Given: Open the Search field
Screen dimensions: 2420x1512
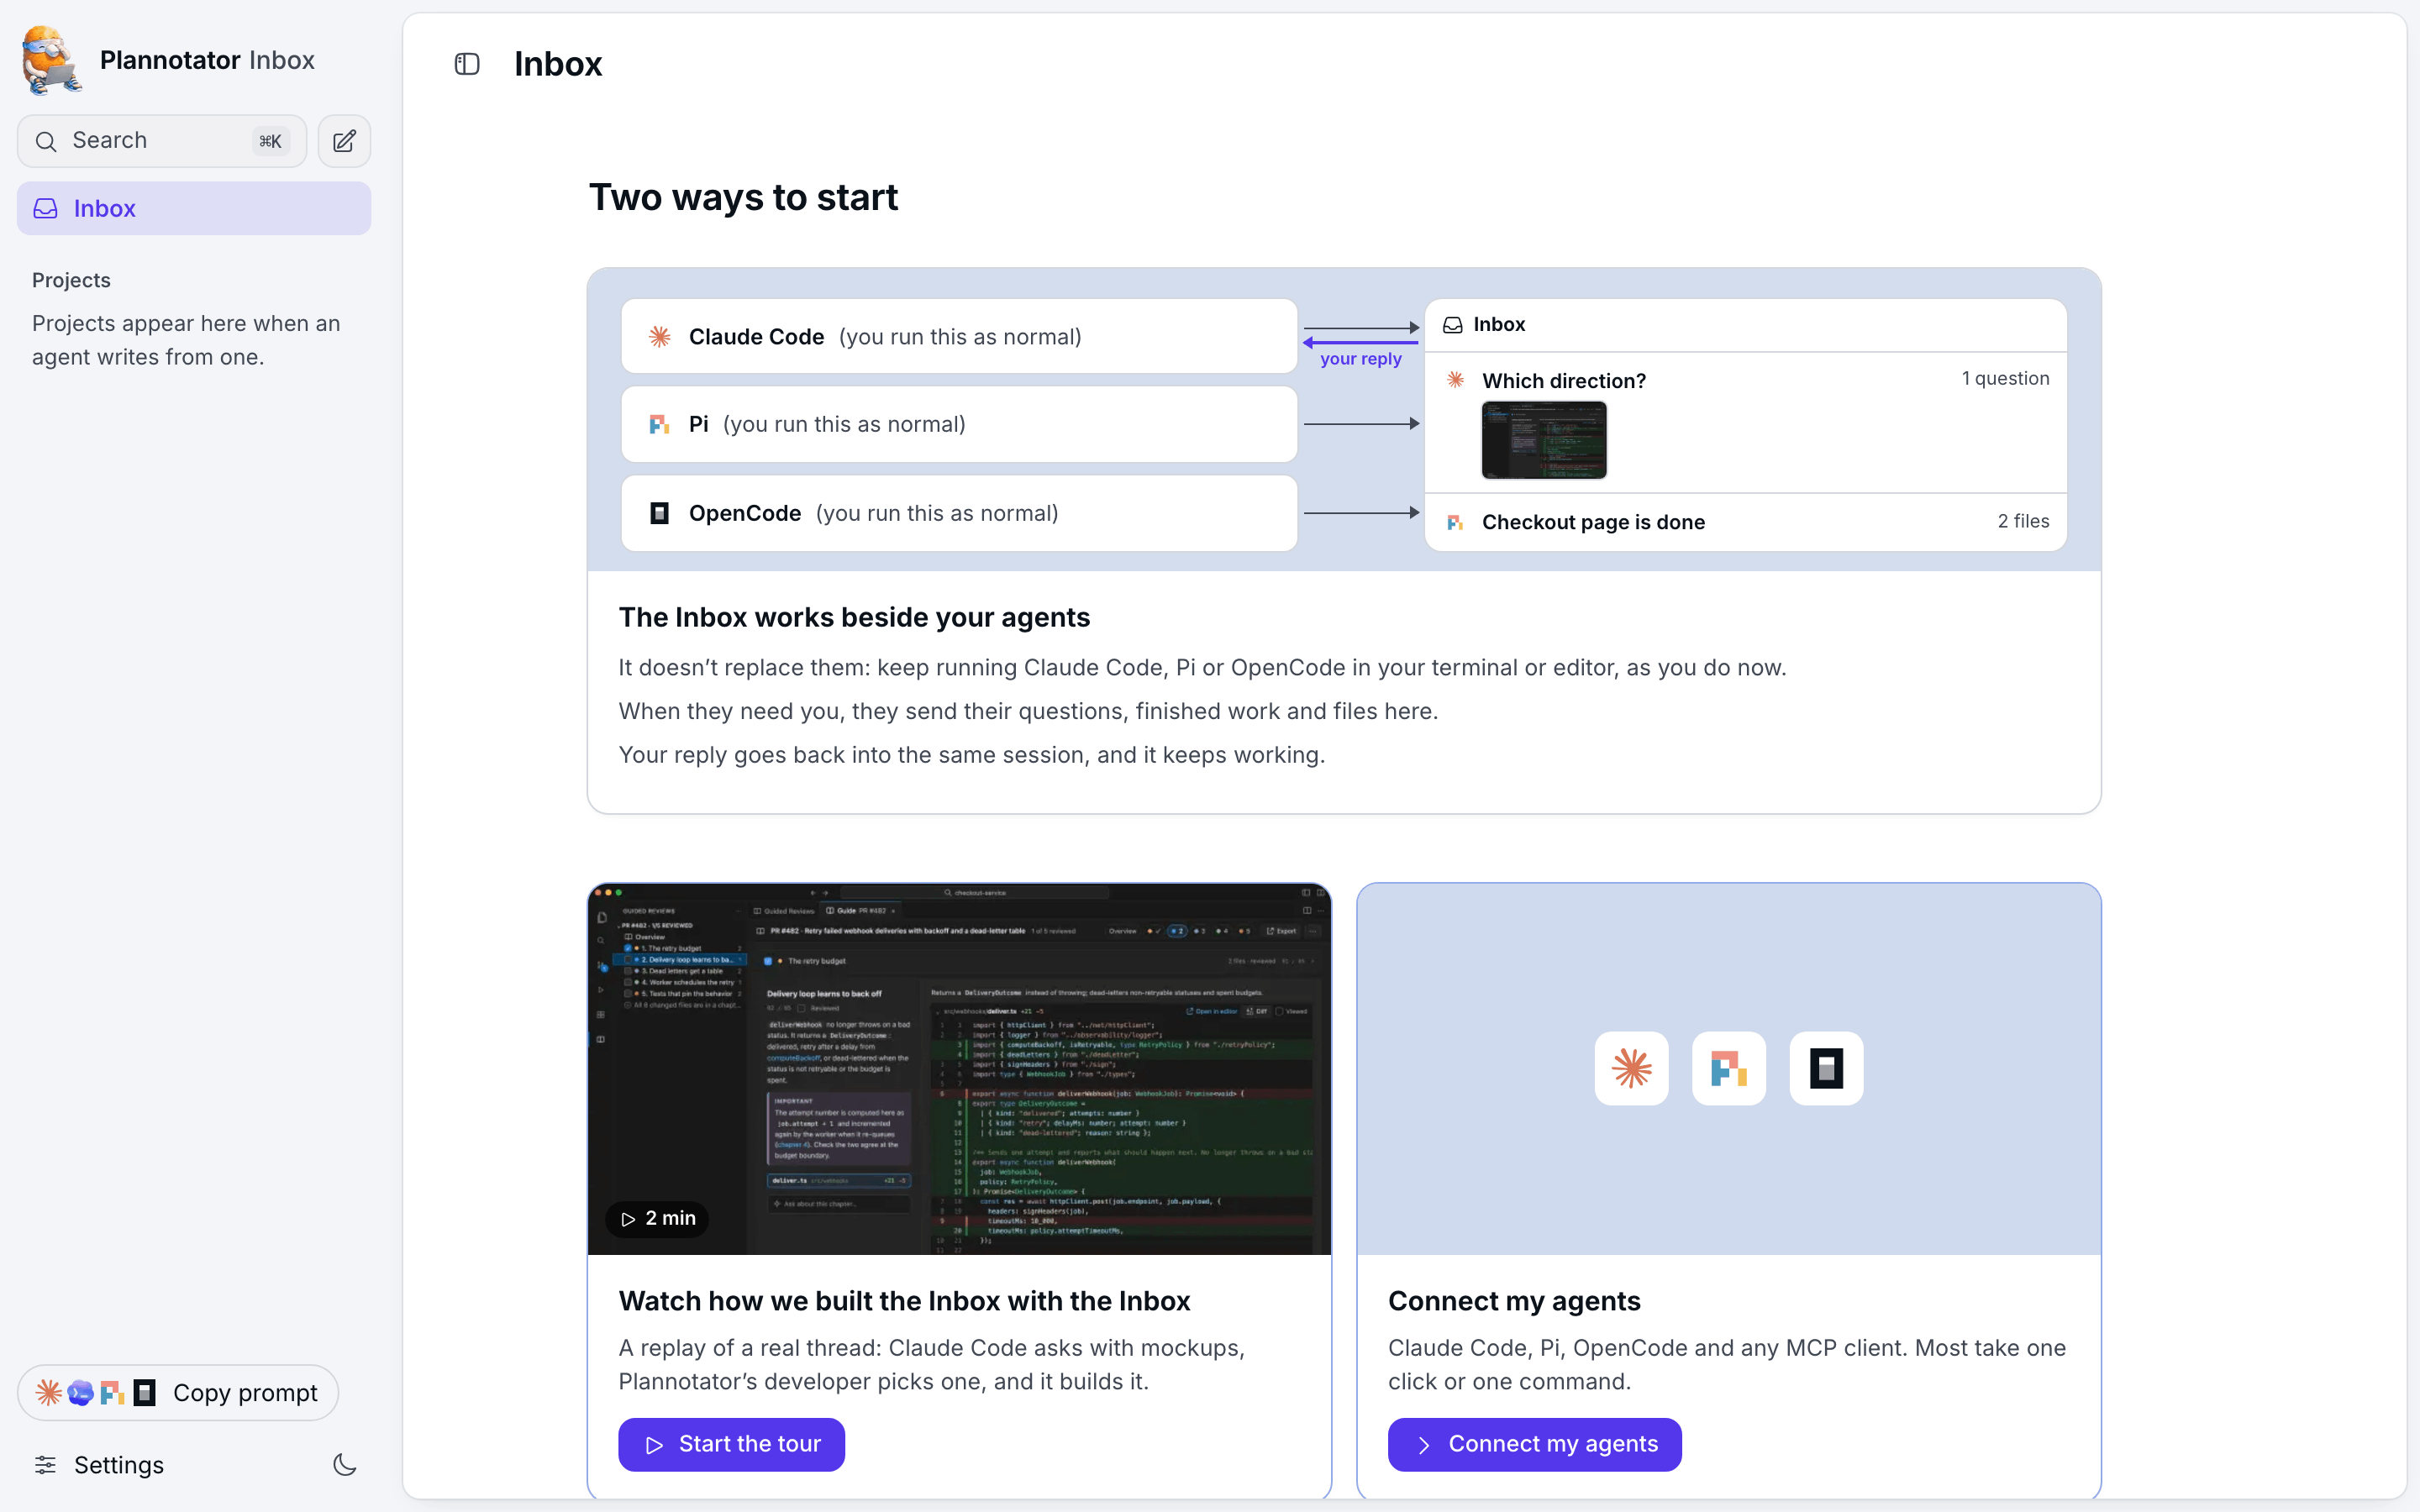Looking at the screenshot, I should click(x=162, y=141).
